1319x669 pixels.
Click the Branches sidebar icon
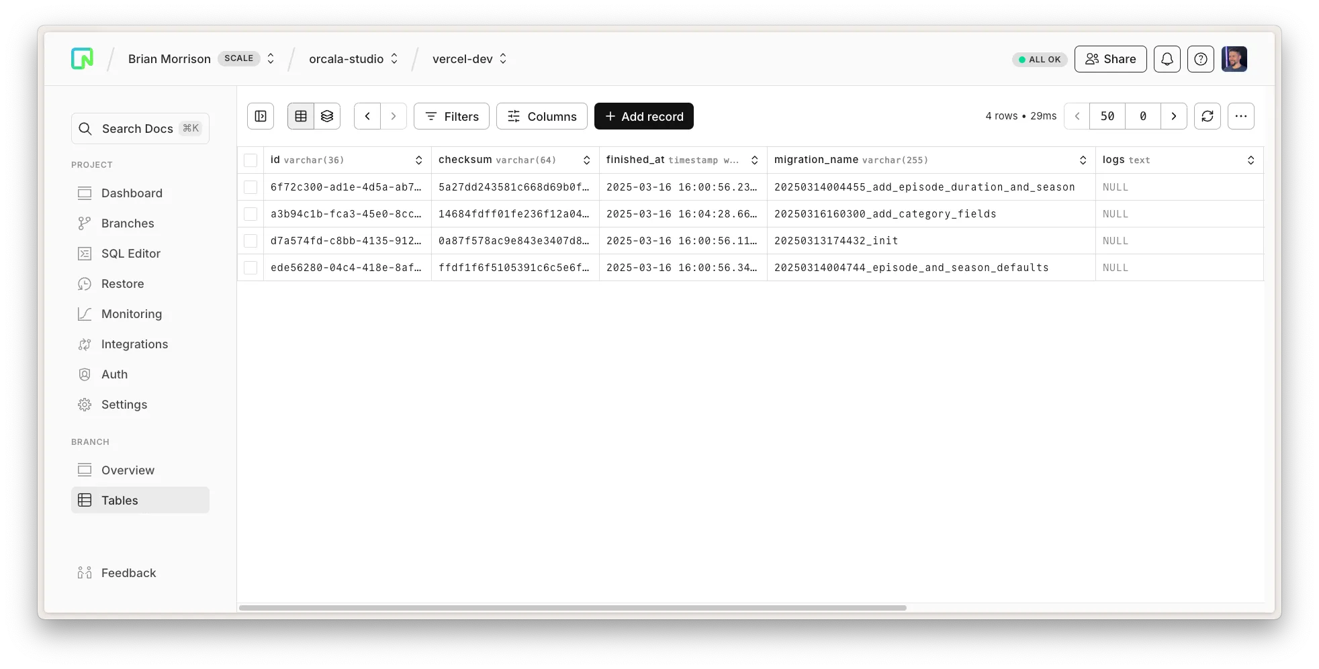click(x=85, y=223)
